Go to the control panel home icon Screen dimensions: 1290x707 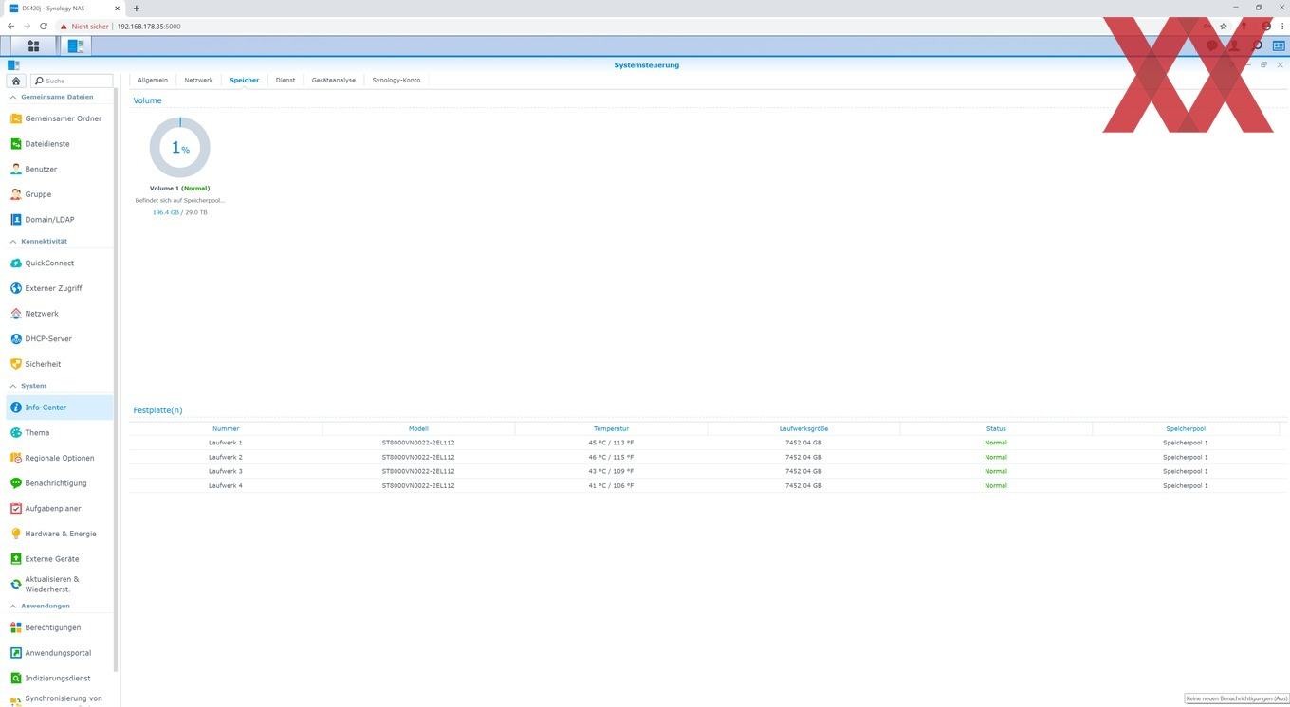point(16,81)
